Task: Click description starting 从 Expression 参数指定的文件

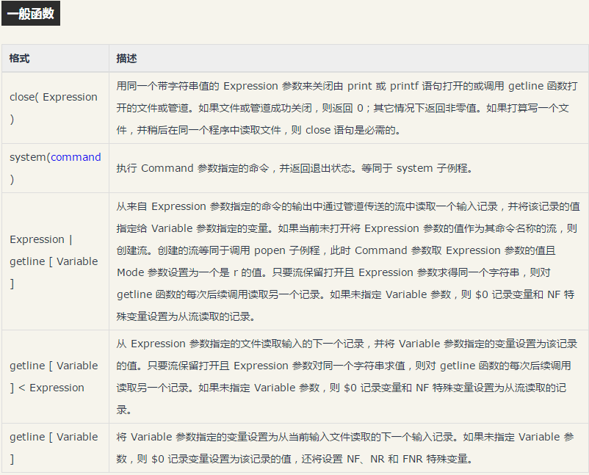Action: pyautogui.click(x=348, y=377)
